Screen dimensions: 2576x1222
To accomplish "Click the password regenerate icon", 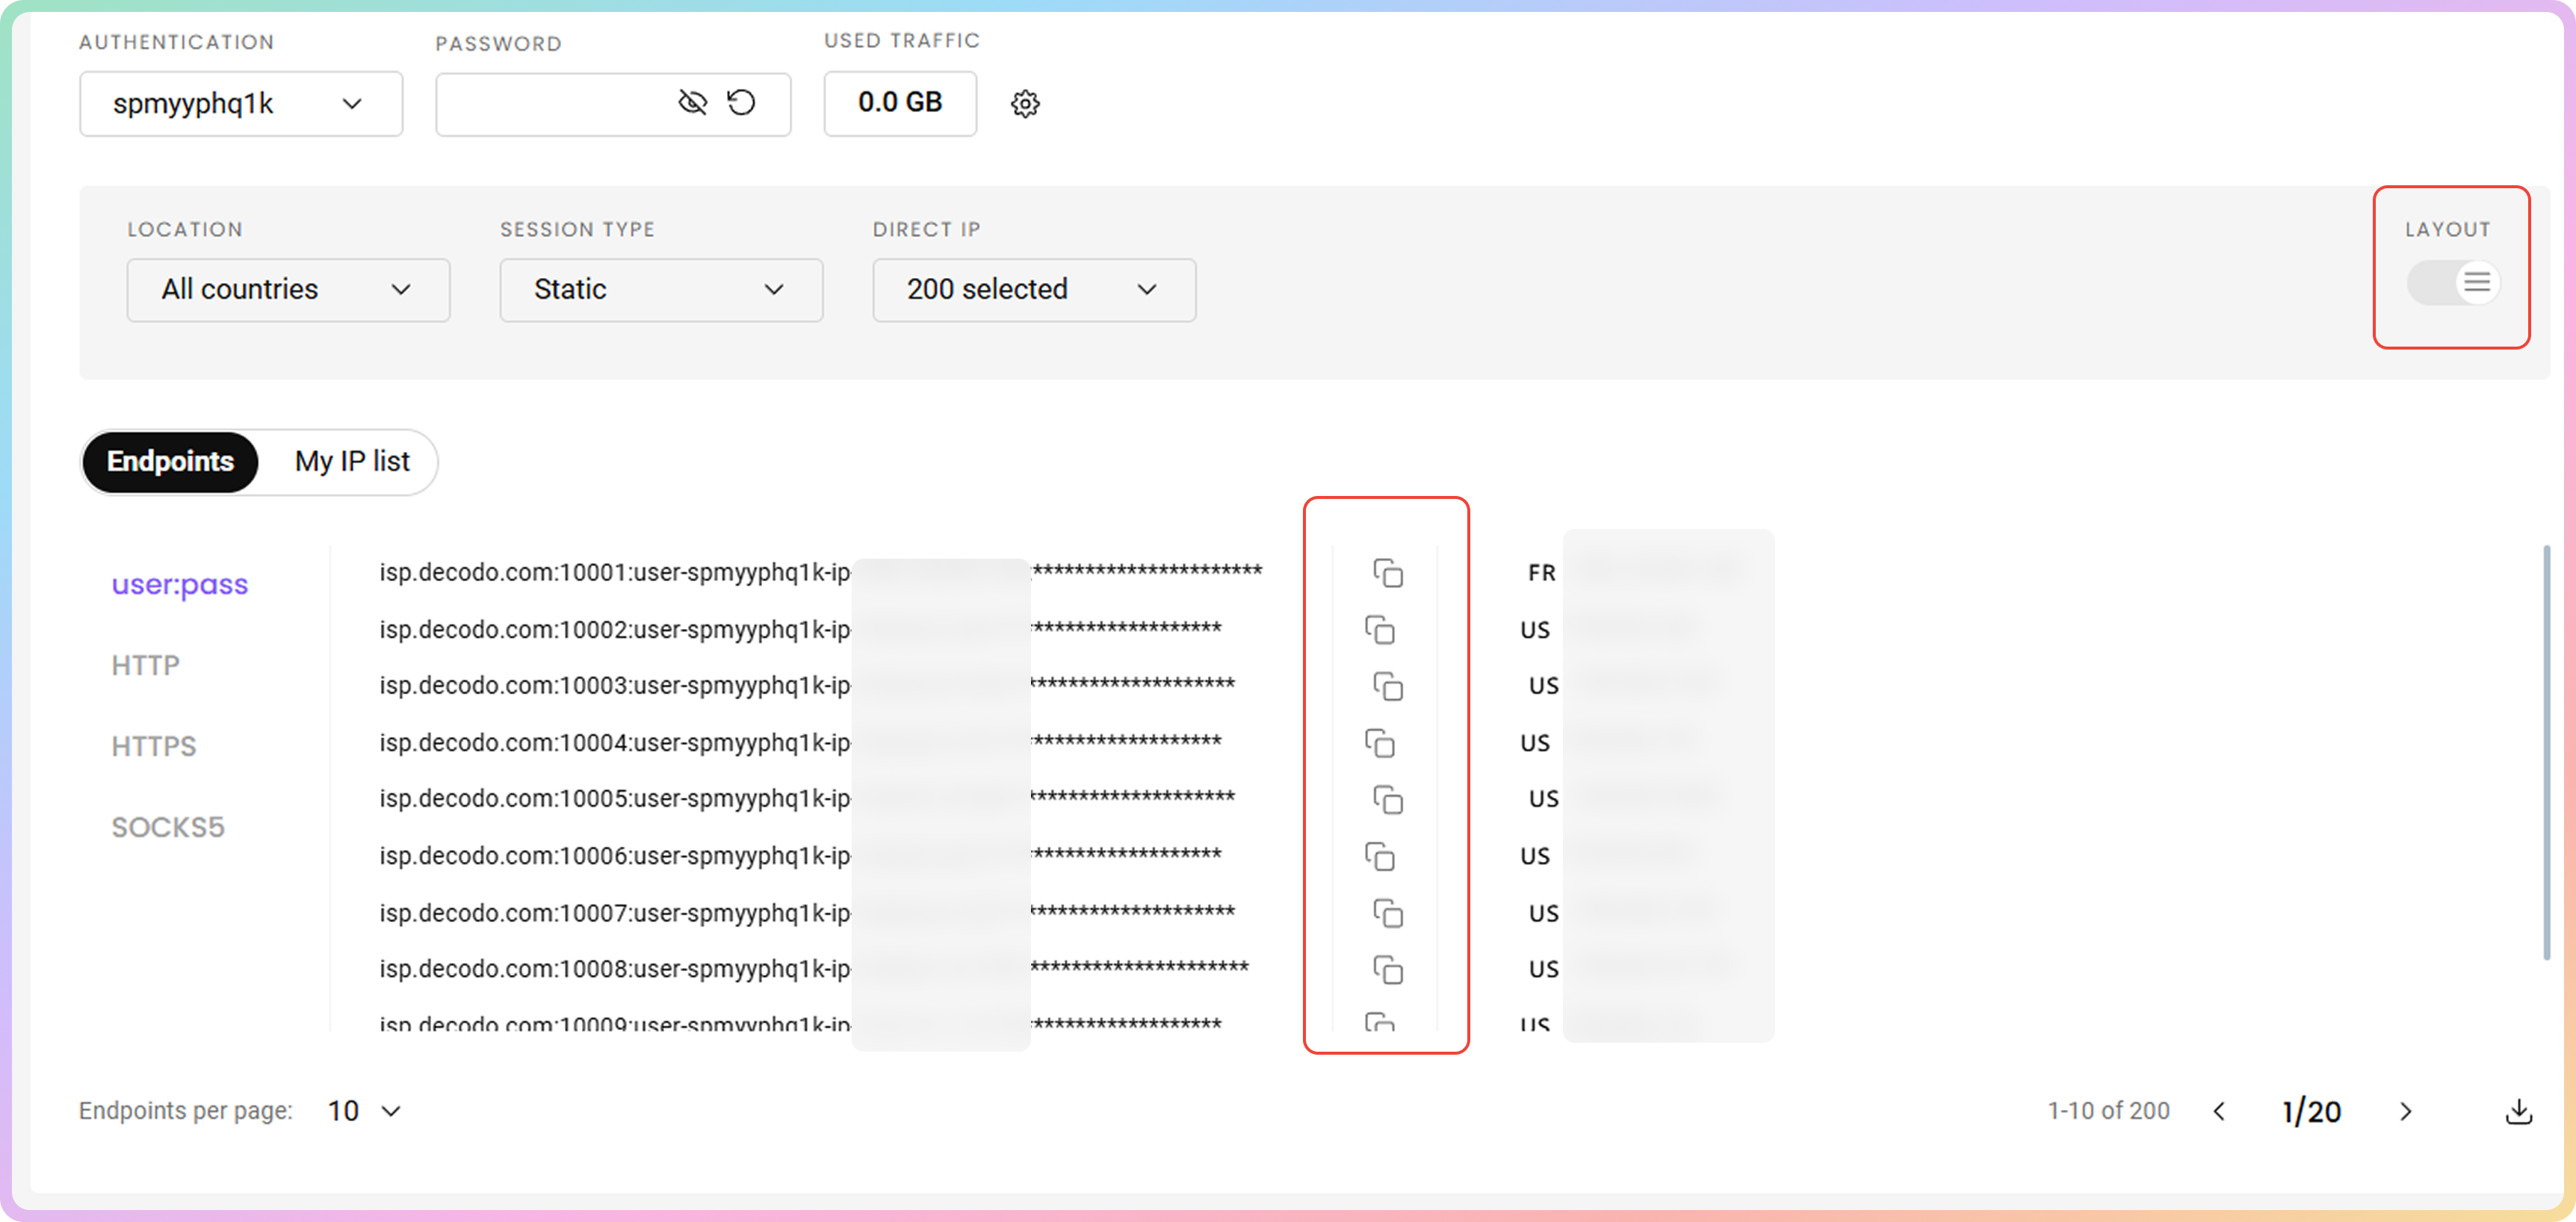I will coord(741,103).
